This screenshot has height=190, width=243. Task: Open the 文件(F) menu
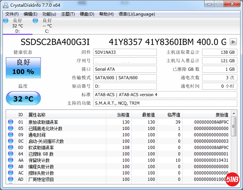click(x=12, y=14)
